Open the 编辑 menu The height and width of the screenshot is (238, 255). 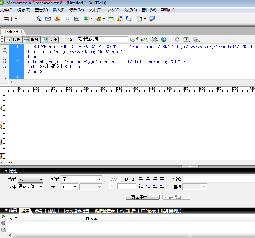tap(24, 10)
